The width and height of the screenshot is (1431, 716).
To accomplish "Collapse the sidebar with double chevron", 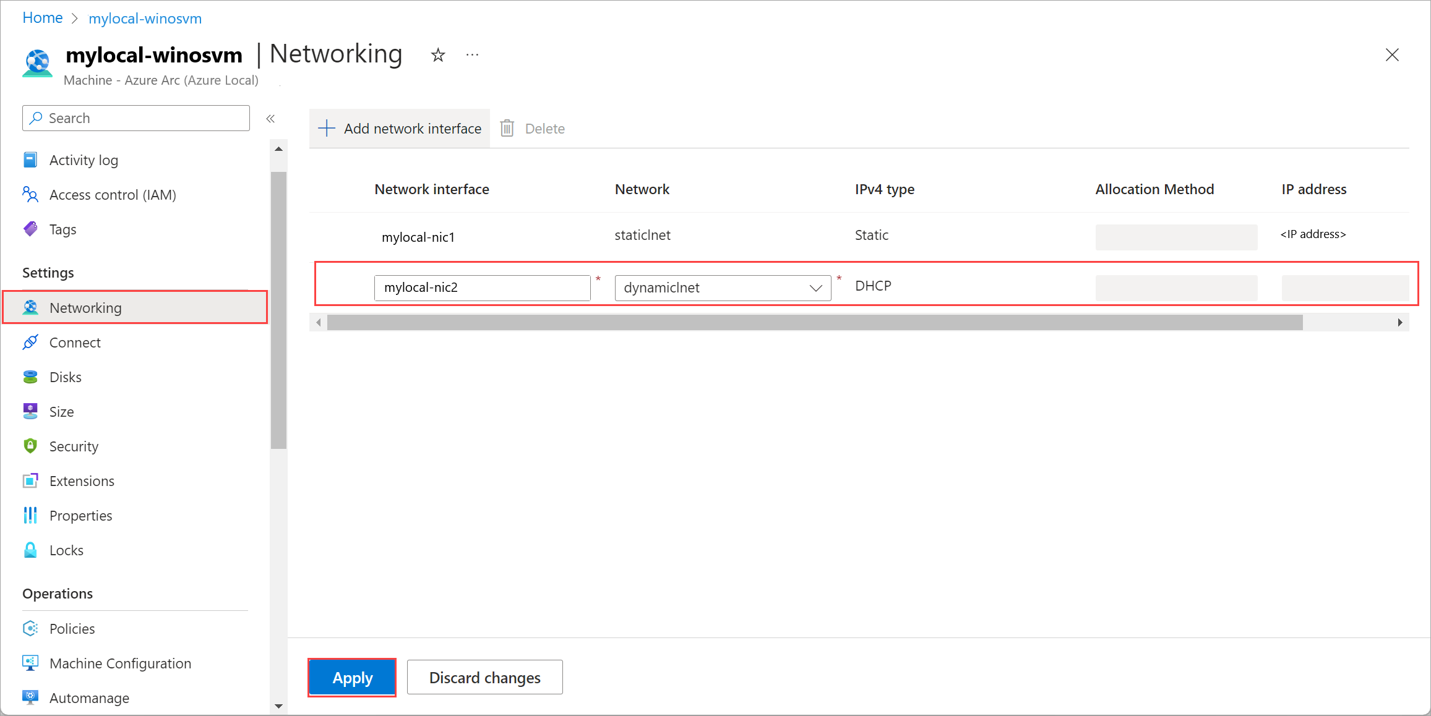I will coord(270,119).
